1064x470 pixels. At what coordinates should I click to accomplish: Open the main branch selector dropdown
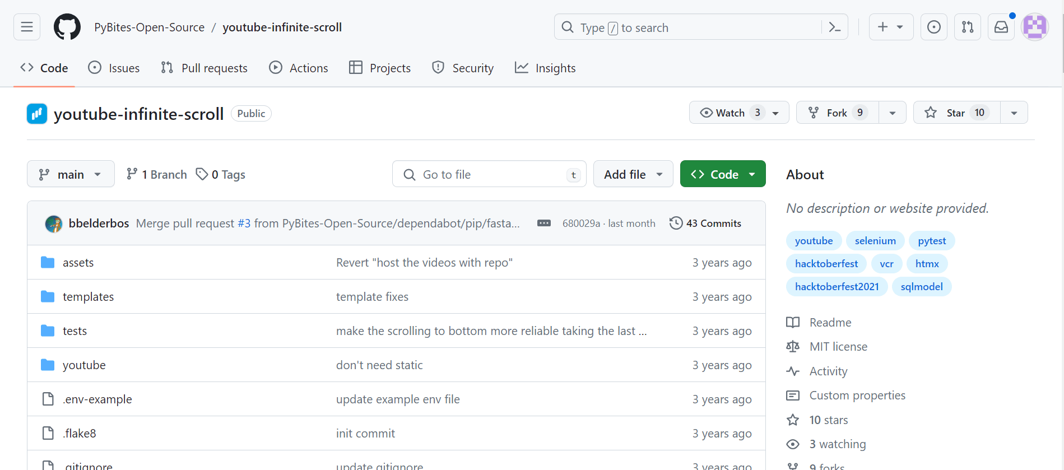coord(71,174)
